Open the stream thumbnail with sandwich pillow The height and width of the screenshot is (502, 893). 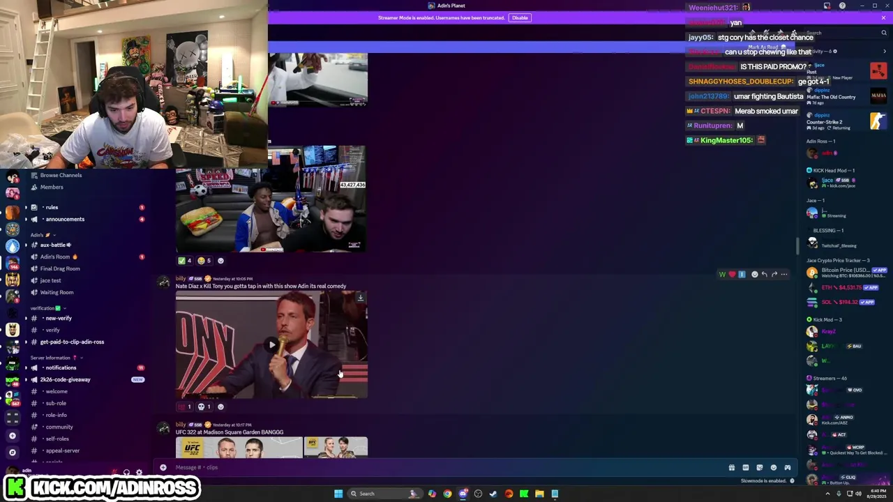click(271, 199)
